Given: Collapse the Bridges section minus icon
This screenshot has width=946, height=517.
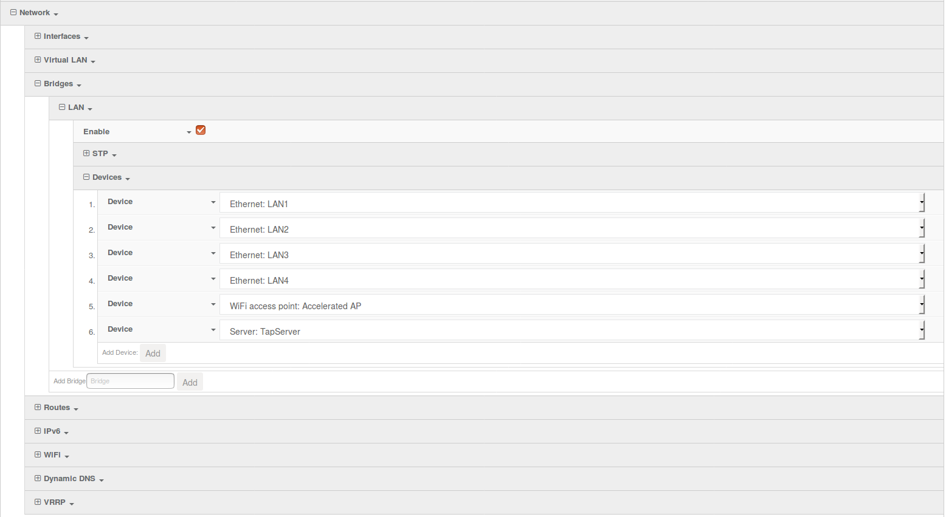Looking at the screenshot, I should pyautogui.click(x=38, y=83).
